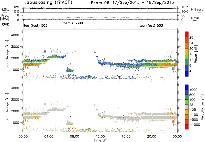
Task: Click the 'N.Sky' legend label
Action: (5, 9)
